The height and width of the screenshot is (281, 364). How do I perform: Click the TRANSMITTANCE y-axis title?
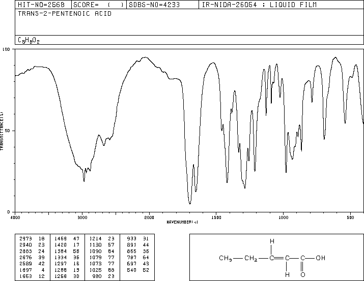coord(2,131)
